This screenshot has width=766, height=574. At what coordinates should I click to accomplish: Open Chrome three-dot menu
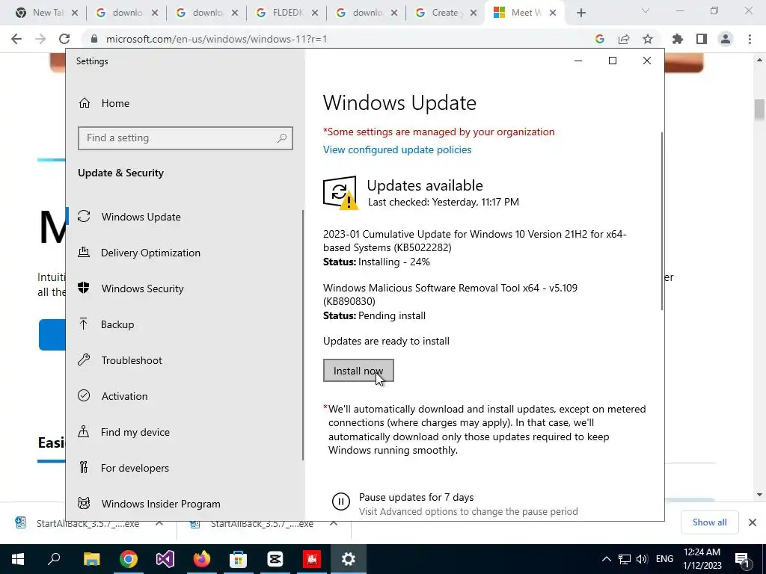(x=750, y=39)
